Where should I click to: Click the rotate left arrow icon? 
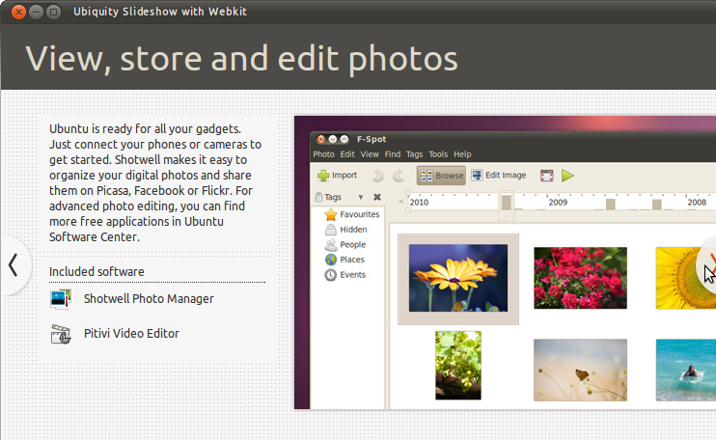click(377, 176)
